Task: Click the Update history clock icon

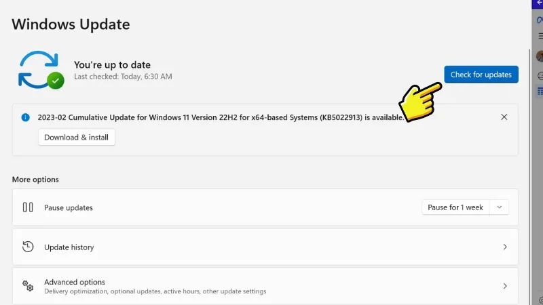Action: point(28,247)
